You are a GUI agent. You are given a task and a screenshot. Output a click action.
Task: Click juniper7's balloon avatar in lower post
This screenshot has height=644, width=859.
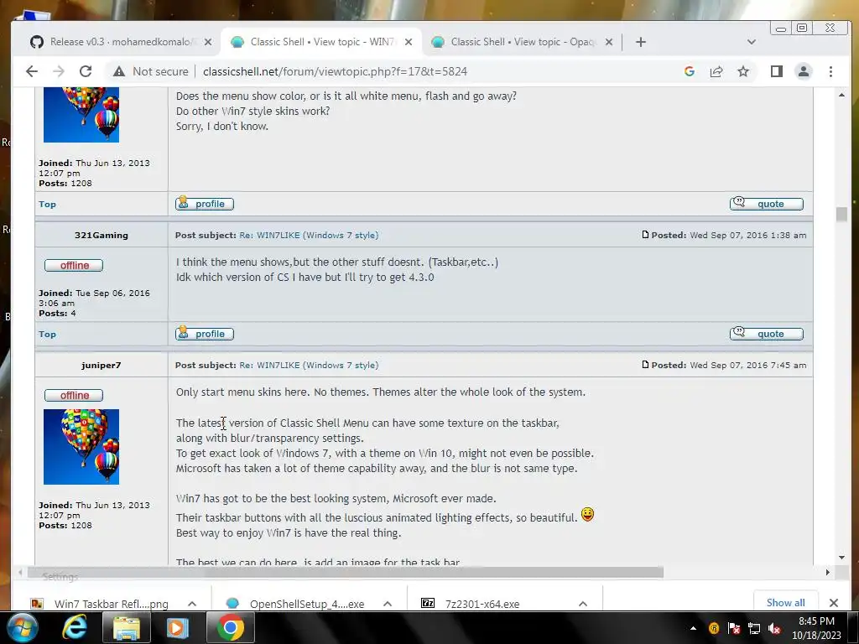[x=81, y=447]
